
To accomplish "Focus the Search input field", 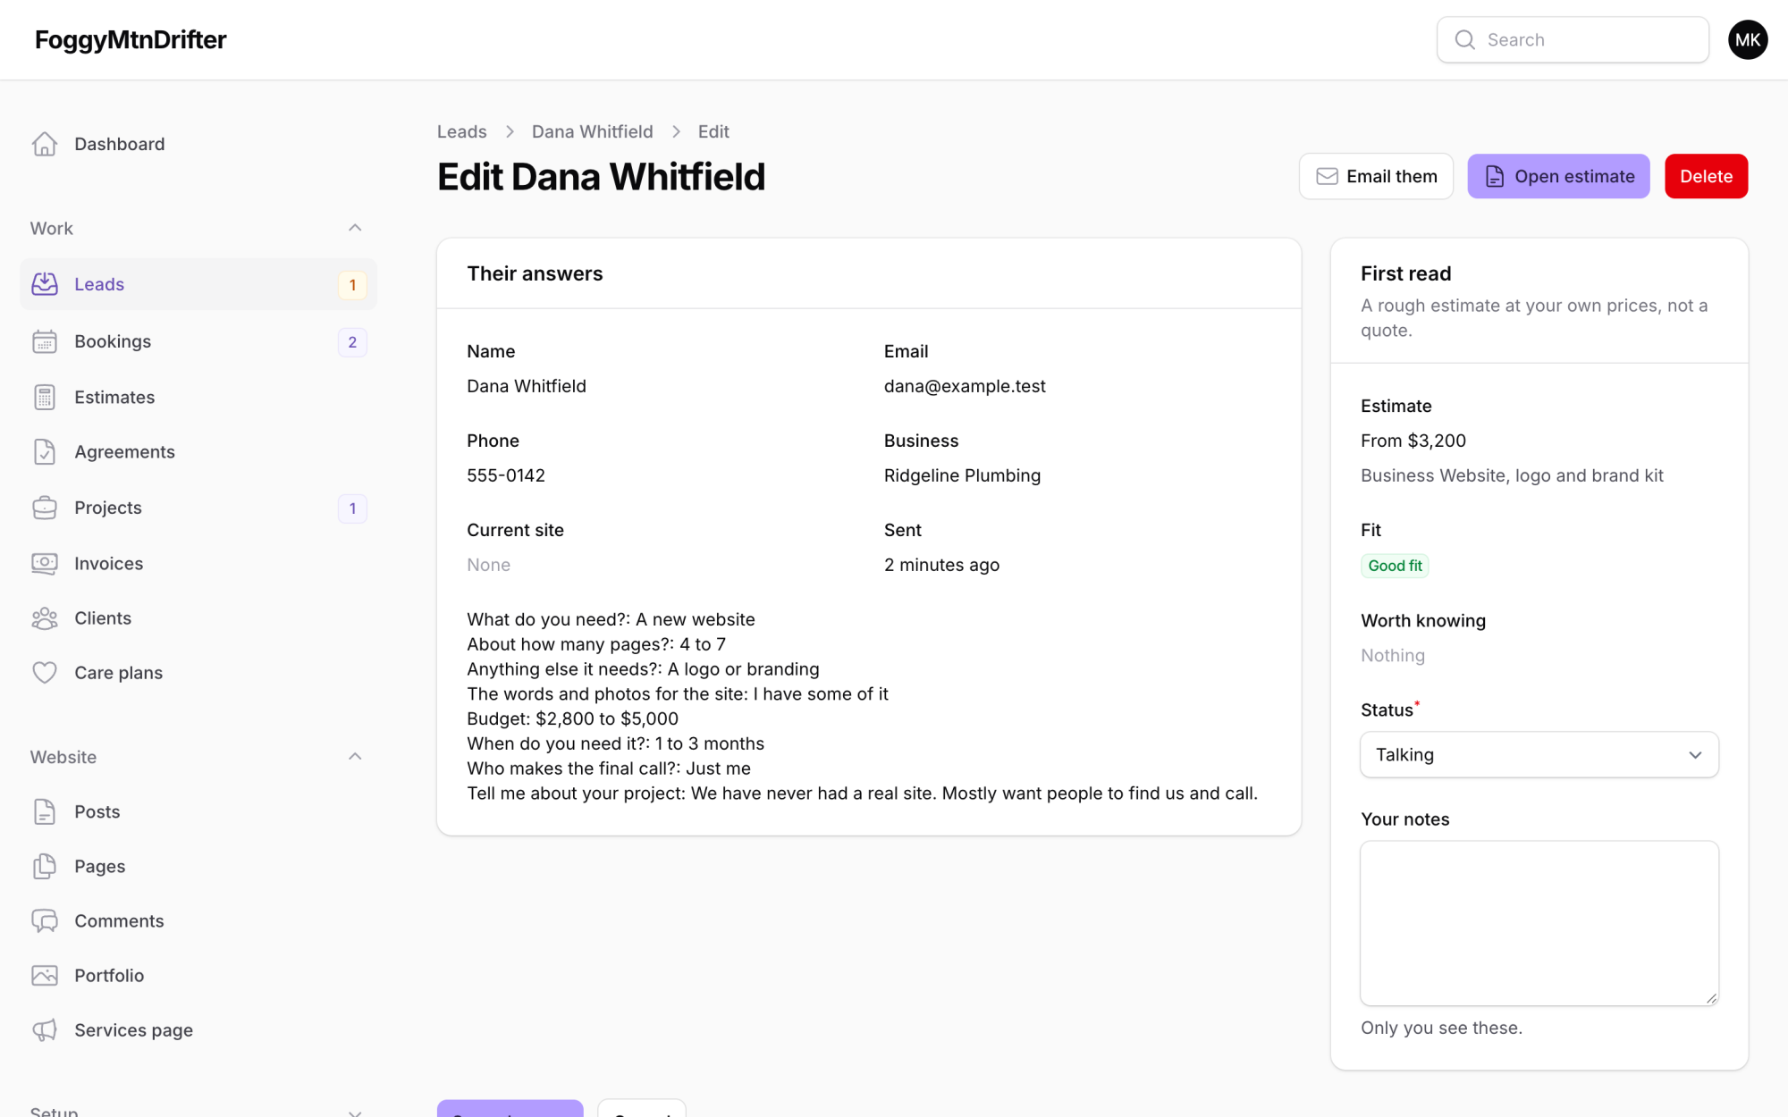I will [x=1573, y=39].
